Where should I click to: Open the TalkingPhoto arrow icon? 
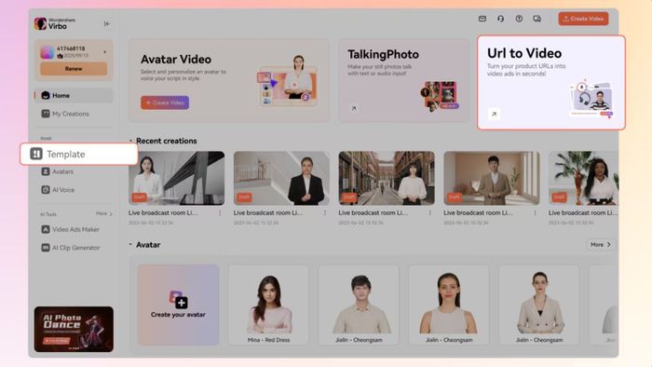[x=354, y=108]
